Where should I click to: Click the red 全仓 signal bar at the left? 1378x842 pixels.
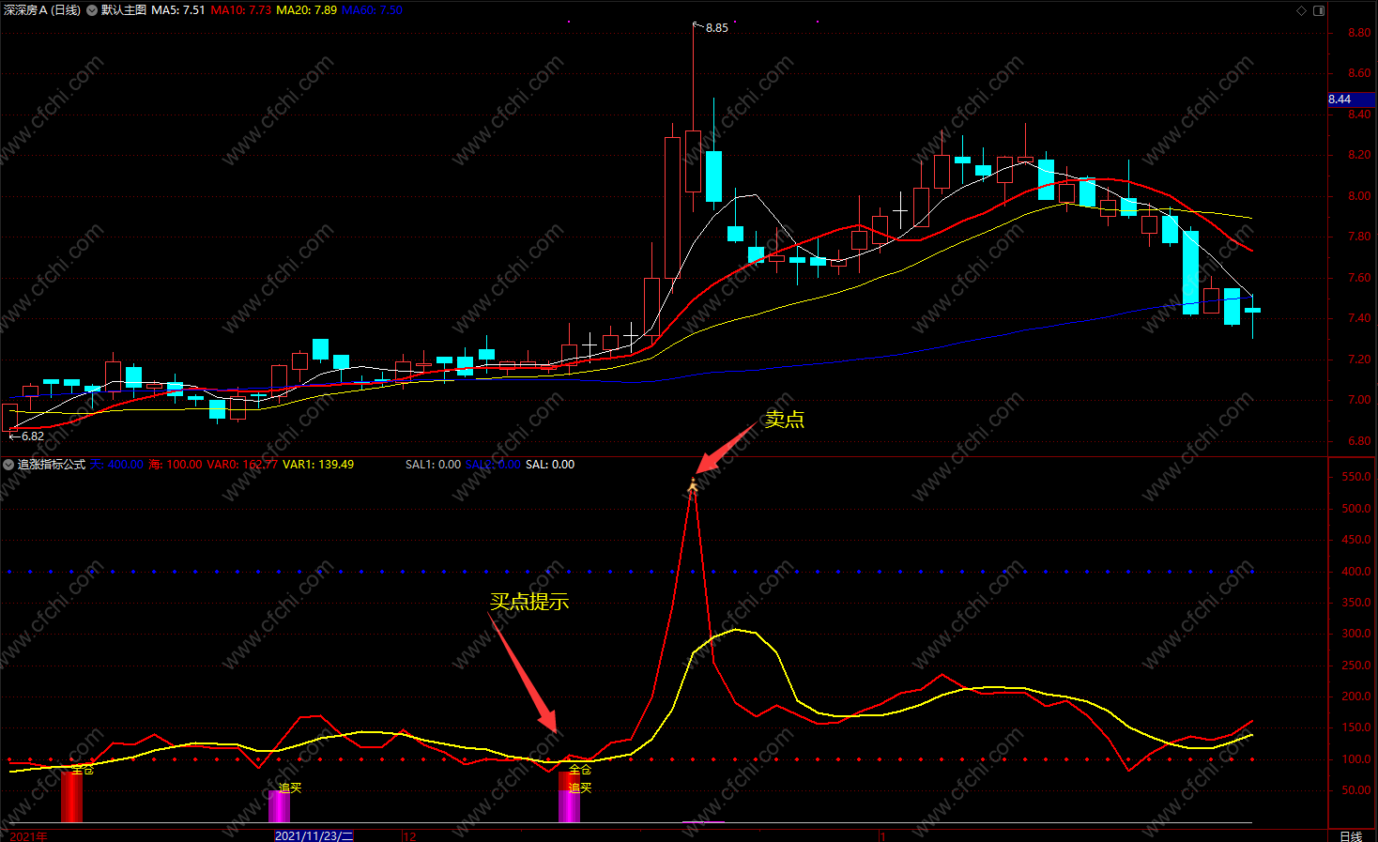72,796
